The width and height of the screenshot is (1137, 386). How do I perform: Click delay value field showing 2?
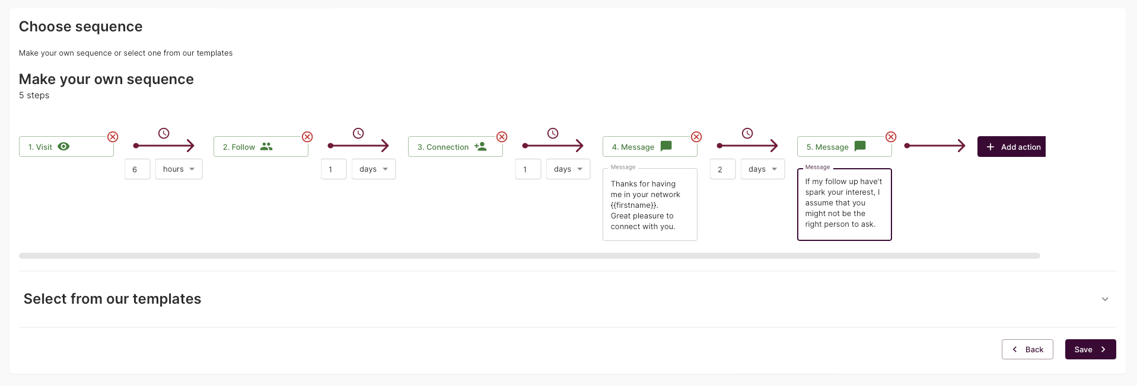click(722, 169)
